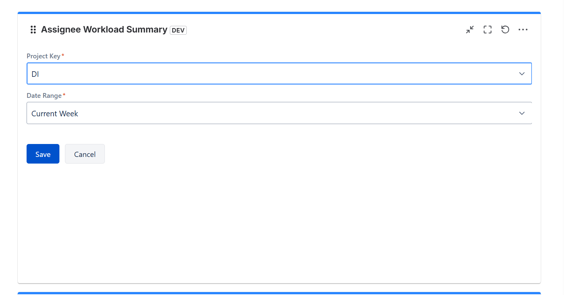This screenshot has height=295, width=564.
Task: Refresh the Assignee Workload Summary gadget
Action: click(x=505, y=30)
